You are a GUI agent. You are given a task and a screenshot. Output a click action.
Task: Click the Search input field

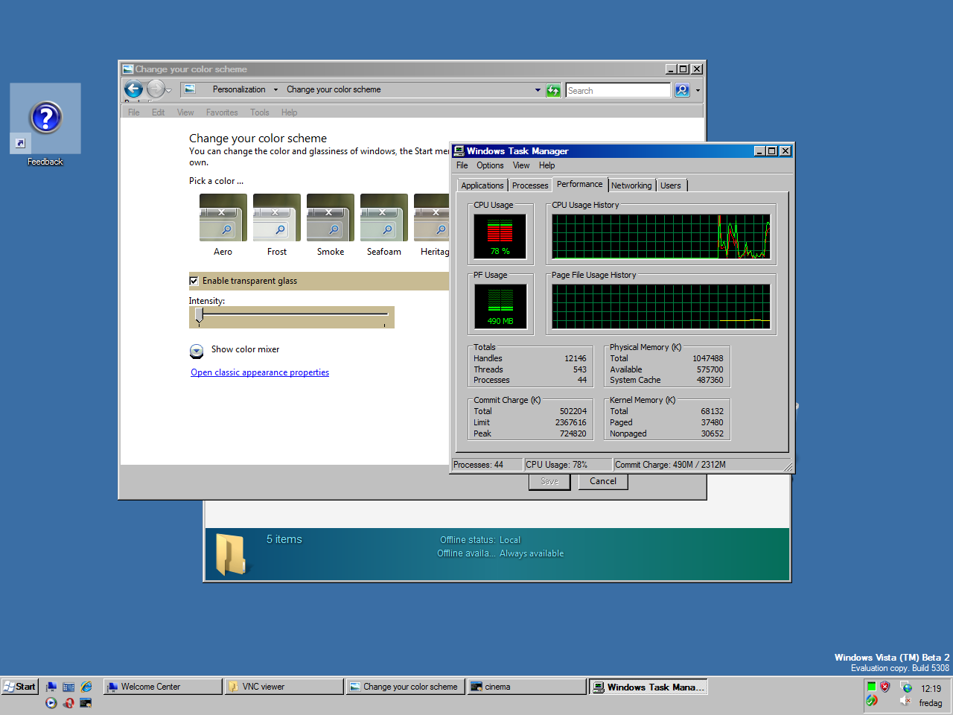click(618, 90)
